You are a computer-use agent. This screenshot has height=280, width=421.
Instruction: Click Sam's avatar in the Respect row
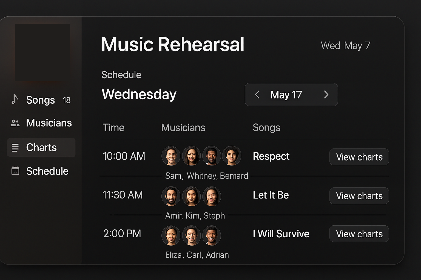tap(171, 156)
